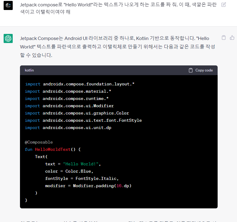This screenshot has width=237, height=222.
Task: Click the @Composable annotation
Action: (x=39, y=142)
